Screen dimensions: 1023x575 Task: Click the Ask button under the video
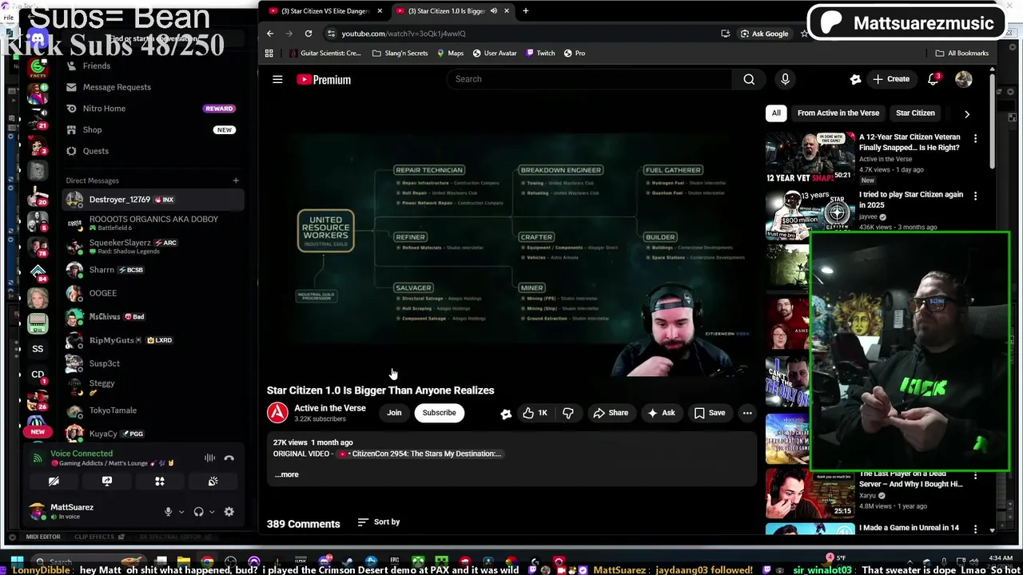(x=661, y=413)
